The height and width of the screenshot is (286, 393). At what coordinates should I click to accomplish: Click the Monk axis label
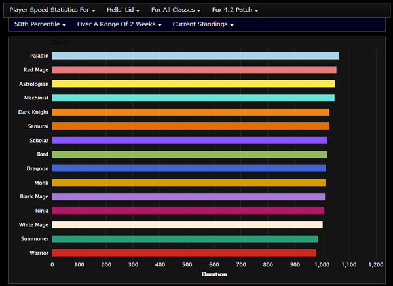coord(41,183)
